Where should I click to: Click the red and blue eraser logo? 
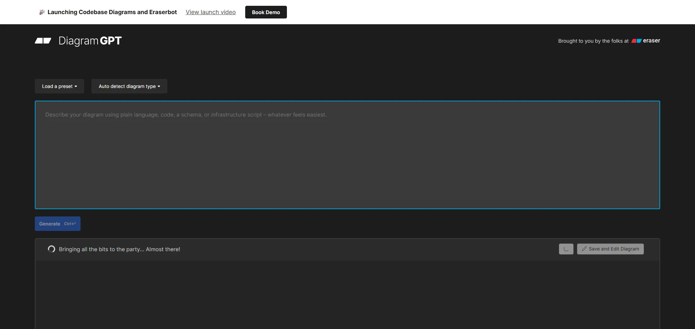coord(636,41)
